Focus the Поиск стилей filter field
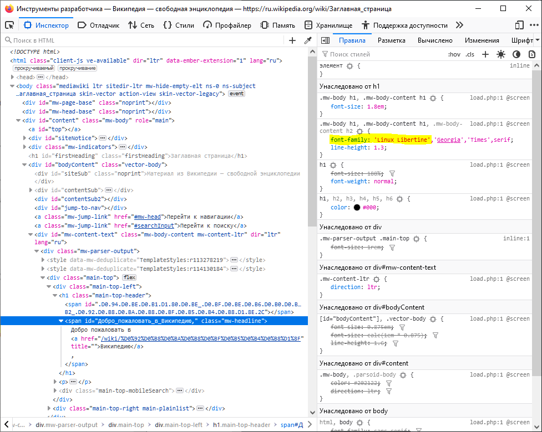Image resolution: width=542 pixels, height=432 pixels. click(x=382, y=54)
